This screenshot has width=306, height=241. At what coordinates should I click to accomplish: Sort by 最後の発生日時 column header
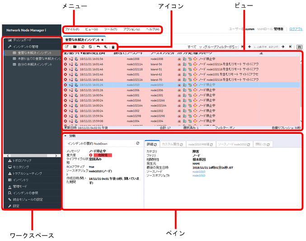93,53
